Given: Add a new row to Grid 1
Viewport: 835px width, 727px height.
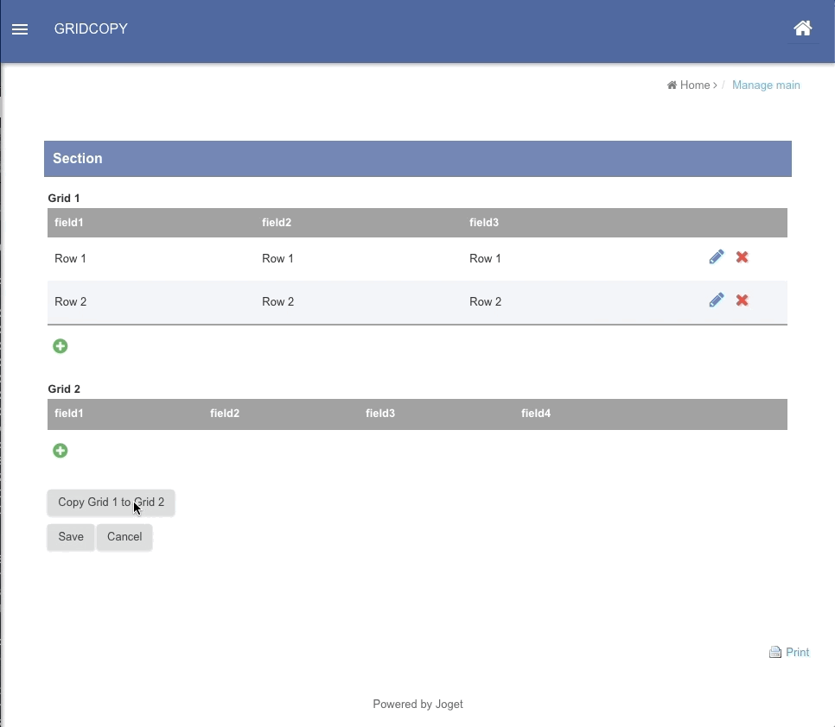Looking at the screenshot, I should 61,346.
